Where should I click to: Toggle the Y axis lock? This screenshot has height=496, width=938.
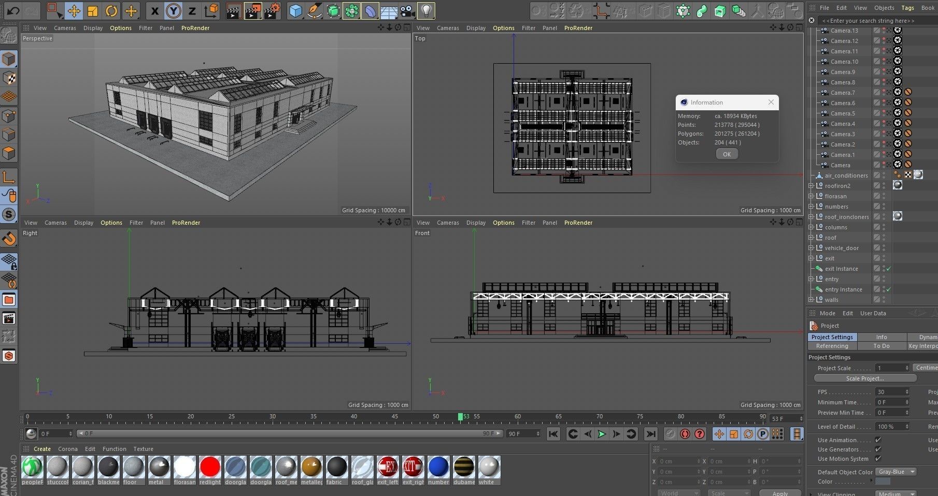coord(173,10)
